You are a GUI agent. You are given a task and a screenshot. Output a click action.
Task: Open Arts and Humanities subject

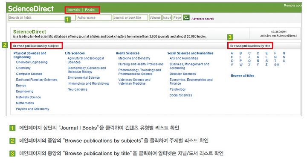(184, 58)
